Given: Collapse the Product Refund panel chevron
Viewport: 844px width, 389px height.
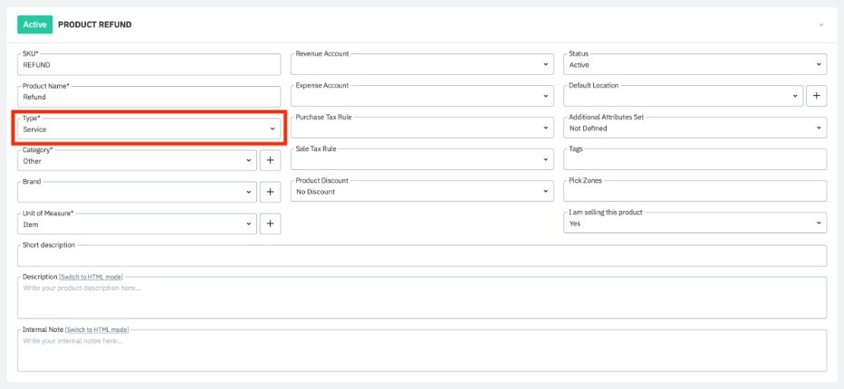Looking at the screenshot, I should [x=821, y=25].
